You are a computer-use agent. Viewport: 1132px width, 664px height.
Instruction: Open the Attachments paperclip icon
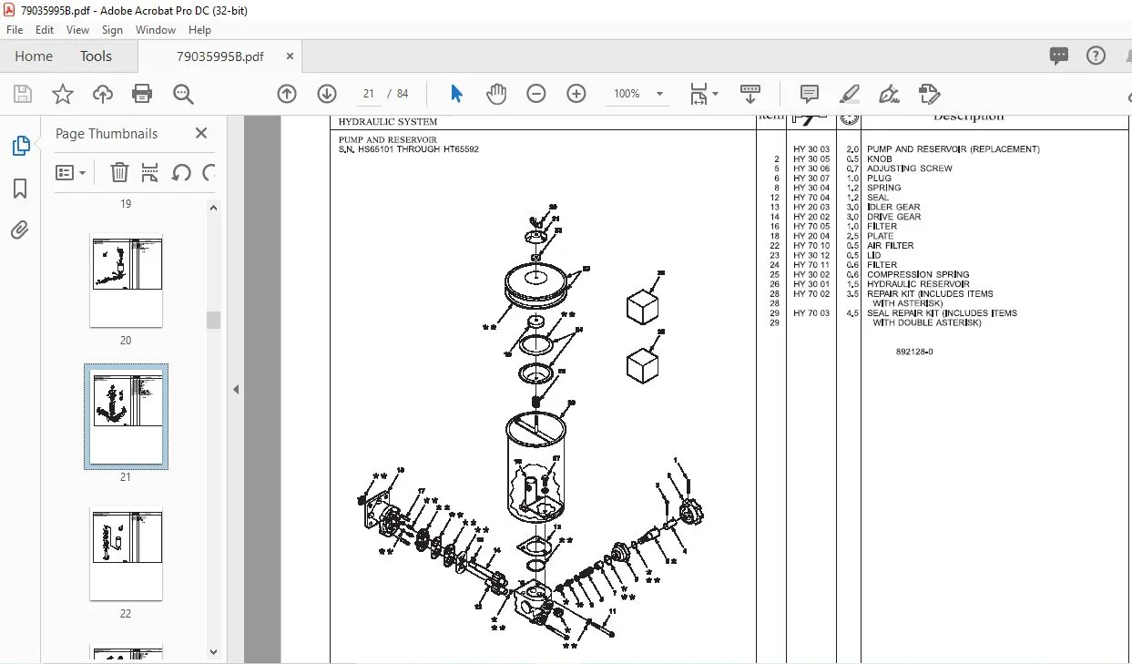(x=20, y=230)
